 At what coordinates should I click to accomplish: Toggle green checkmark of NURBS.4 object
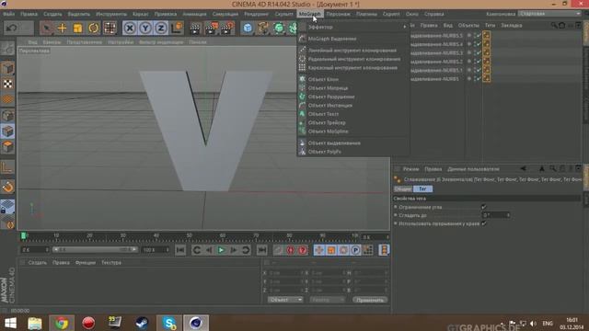pos(478,44)
